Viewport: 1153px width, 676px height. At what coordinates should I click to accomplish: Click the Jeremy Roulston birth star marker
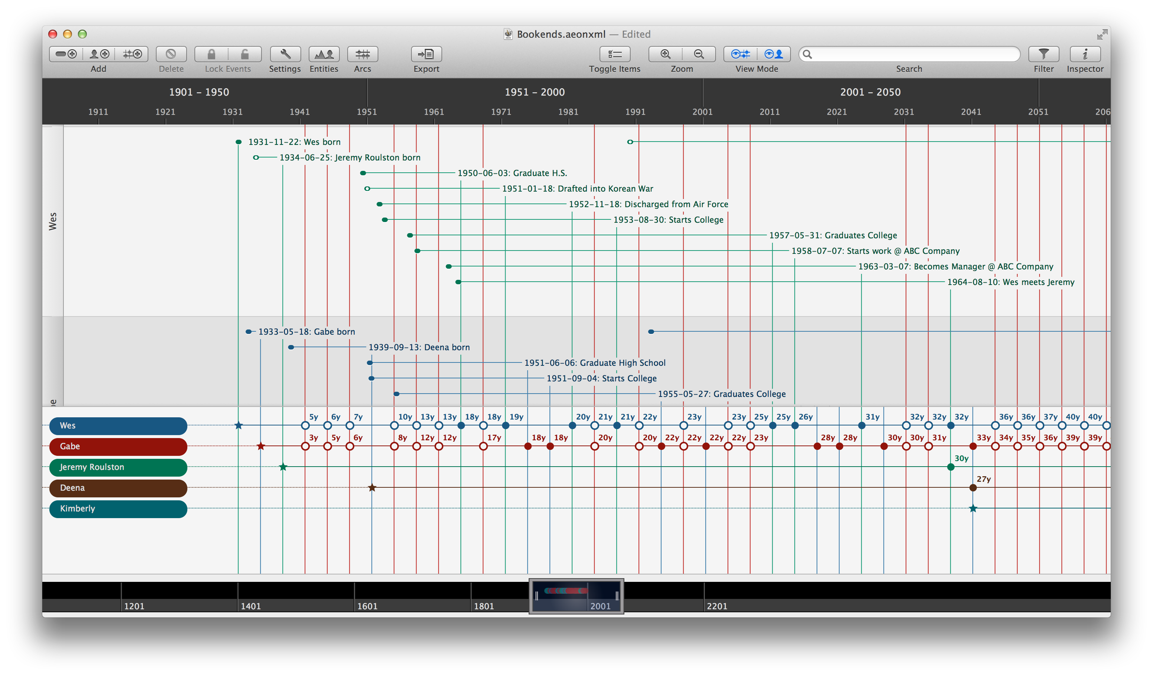click(x=283, y=467)
